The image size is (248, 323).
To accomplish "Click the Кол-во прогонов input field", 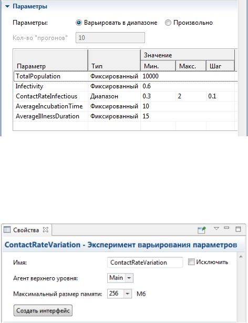I will click(x=110, y=38).
